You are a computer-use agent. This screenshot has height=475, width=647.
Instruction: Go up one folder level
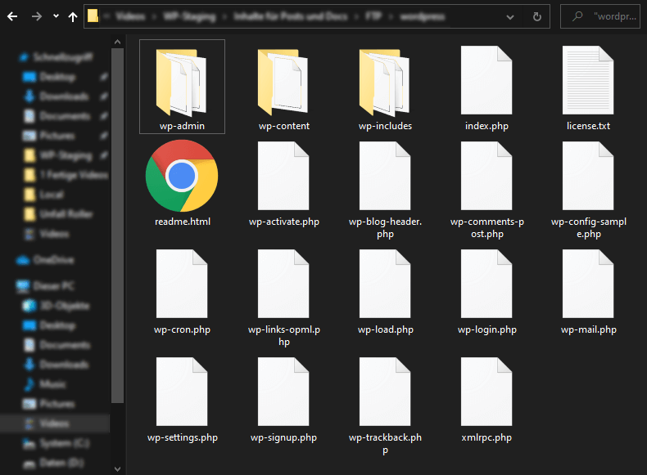73,16
